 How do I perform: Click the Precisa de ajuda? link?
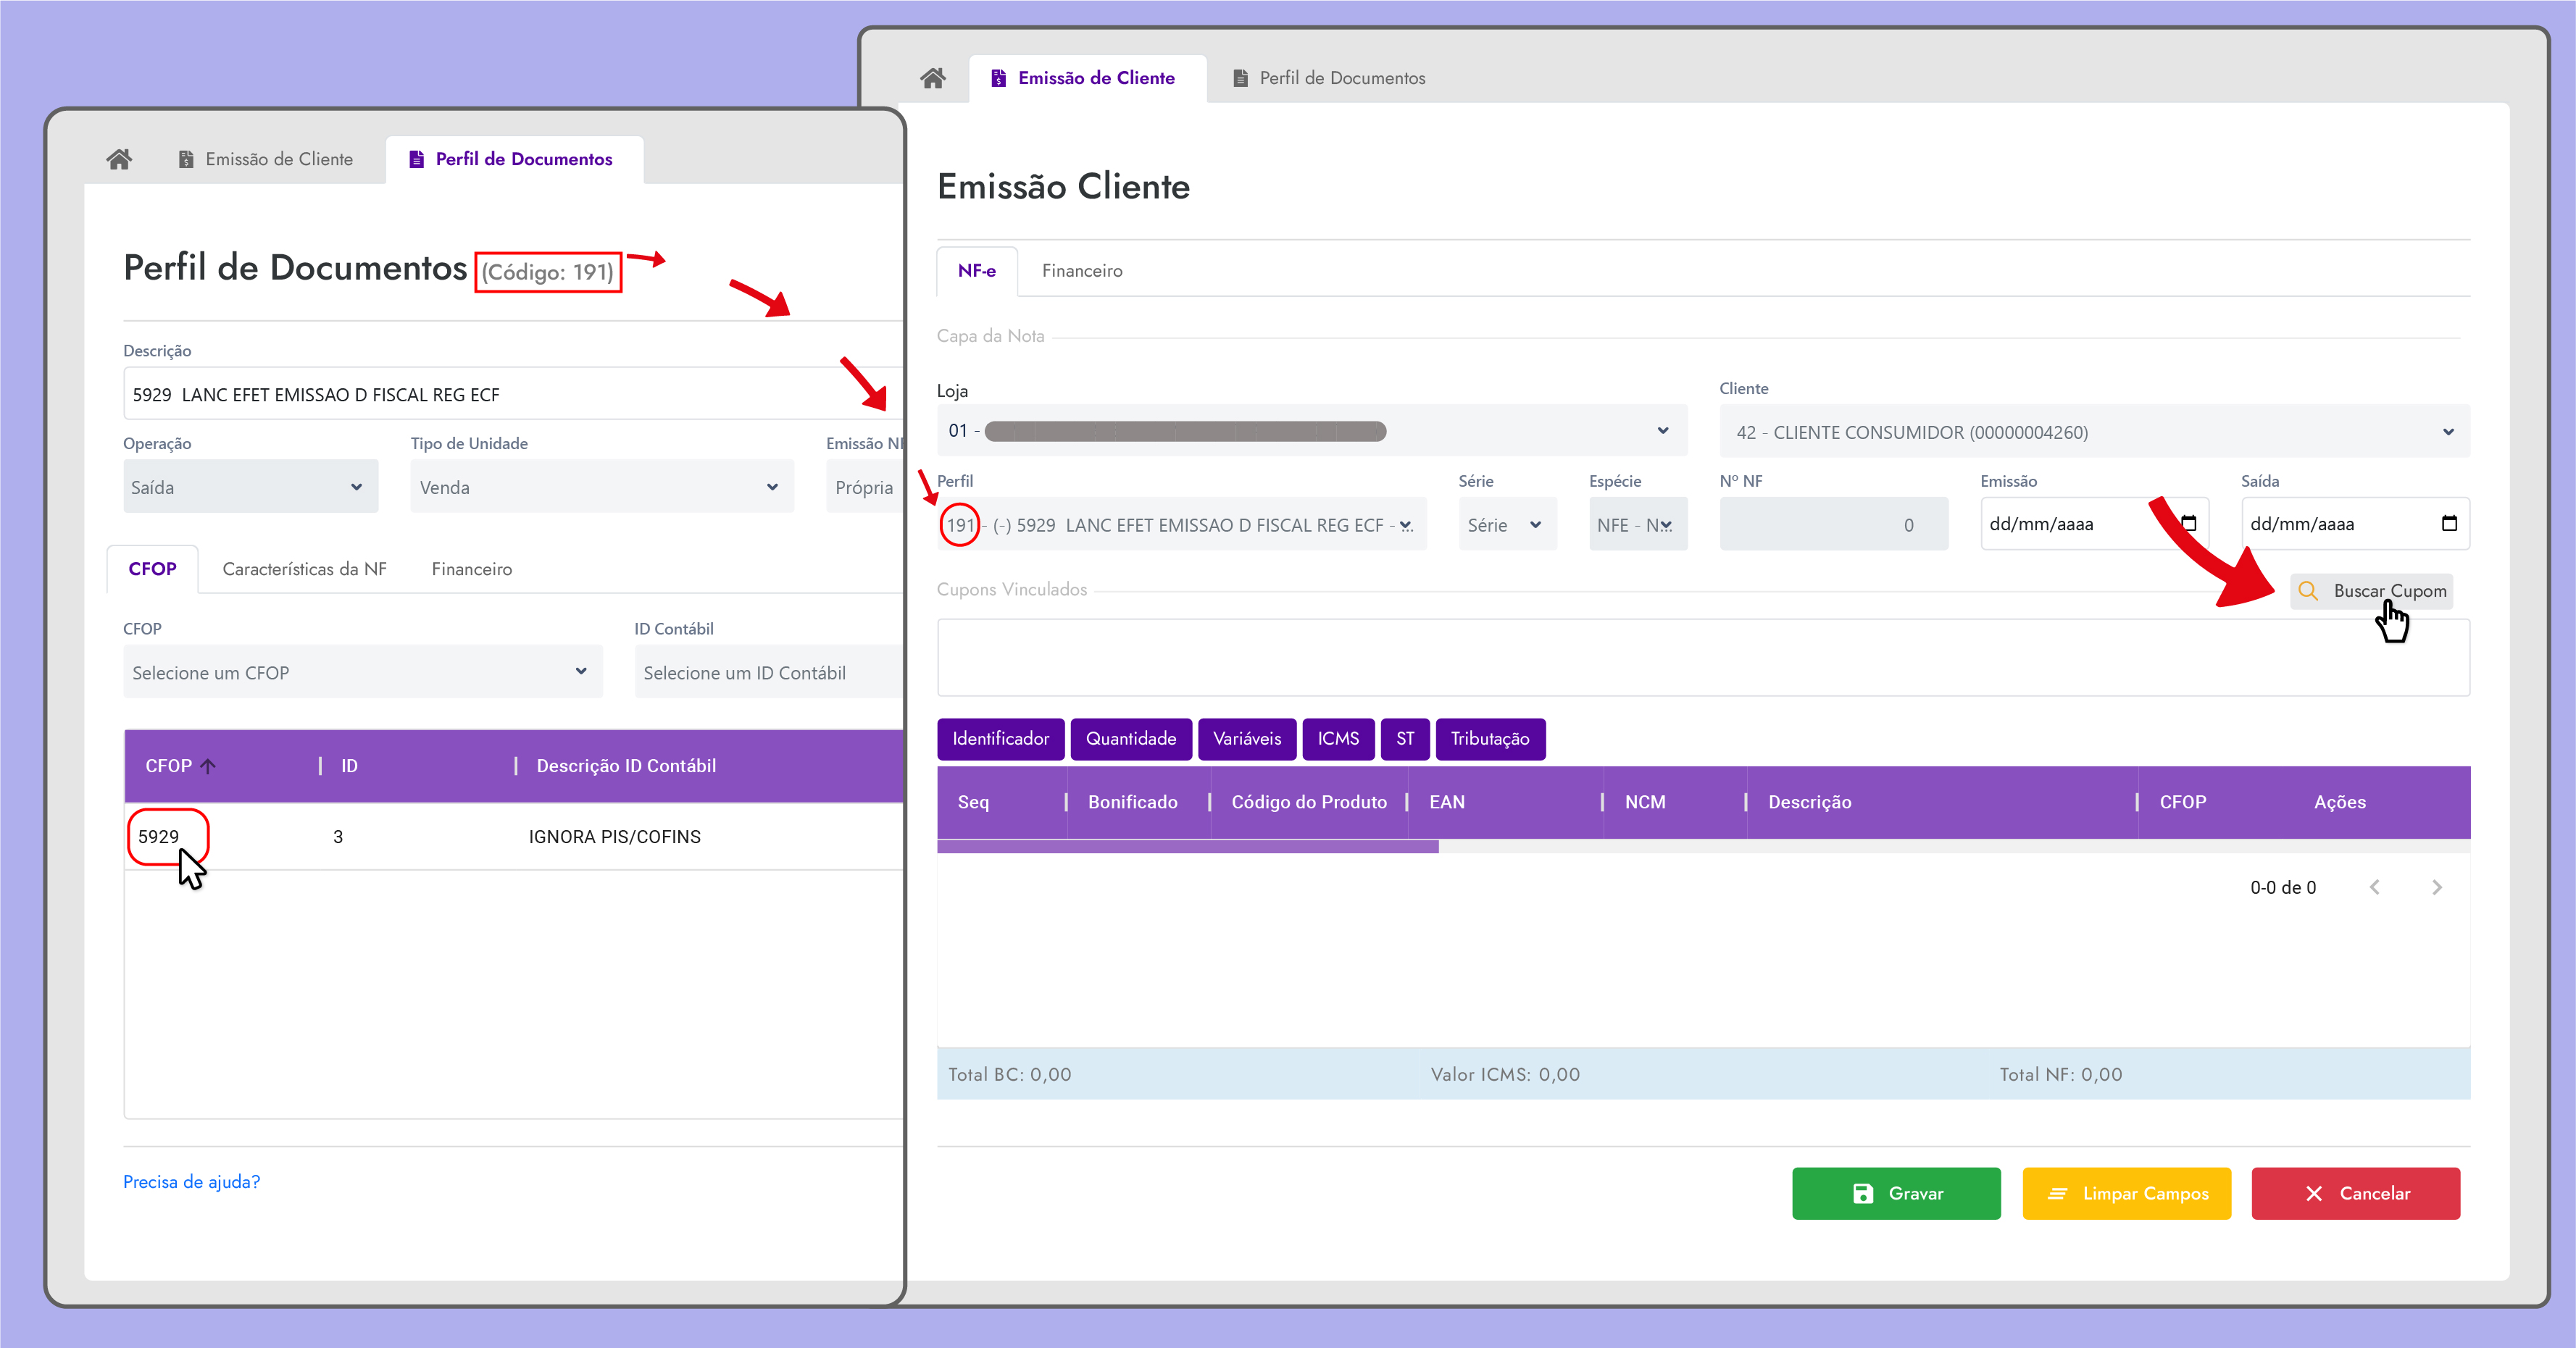point(191,1182)
